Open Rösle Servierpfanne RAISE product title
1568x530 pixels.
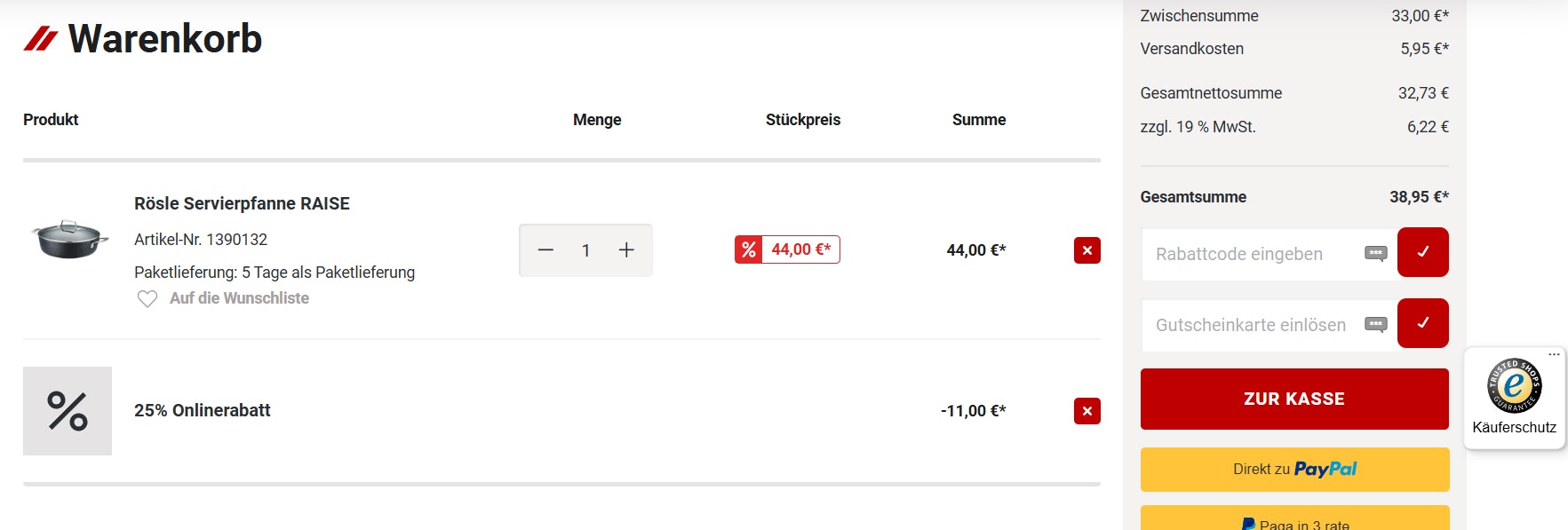242,203
